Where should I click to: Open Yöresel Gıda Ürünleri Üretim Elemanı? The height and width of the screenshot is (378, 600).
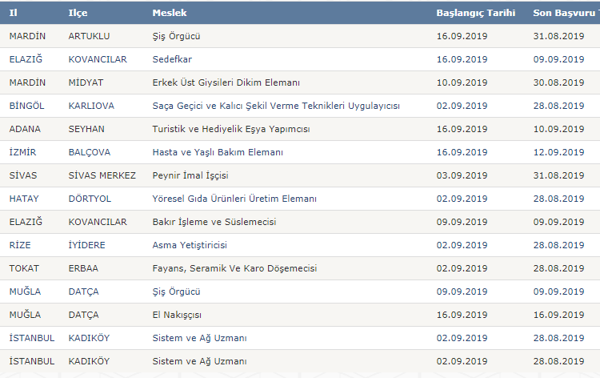pos(234,199)
